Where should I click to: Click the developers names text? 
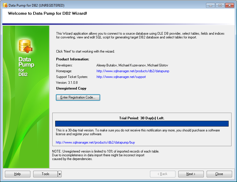click(x=132, y=65)
